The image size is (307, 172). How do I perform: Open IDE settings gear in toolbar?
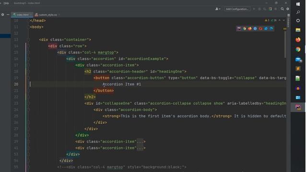pos(288,9)
